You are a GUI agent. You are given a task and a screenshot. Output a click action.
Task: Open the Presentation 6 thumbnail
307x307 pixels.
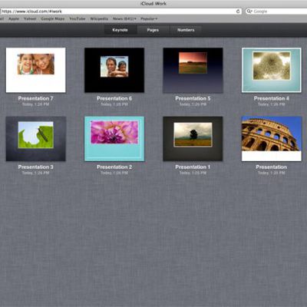(x=114, y=70)
